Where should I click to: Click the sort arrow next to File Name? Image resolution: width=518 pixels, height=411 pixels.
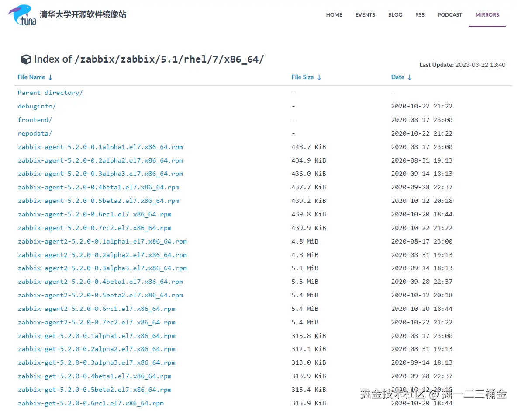[x=50, y=77]
